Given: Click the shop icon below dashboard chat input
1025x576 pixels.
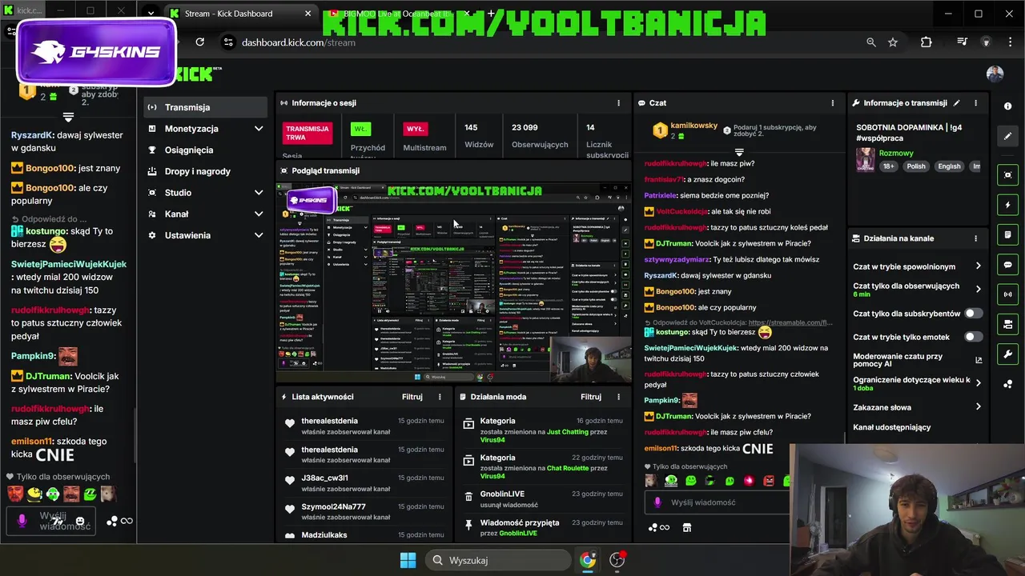Looking at the screenshot, I should point(686,527).
